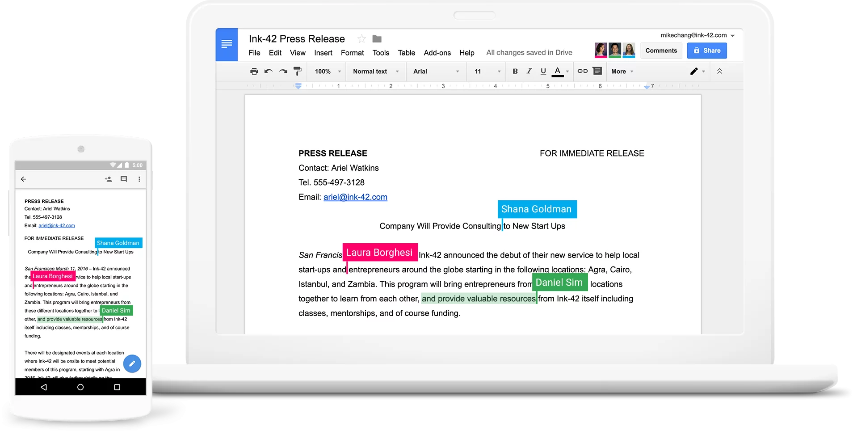The image size is (853, 431).
Task: Click the move-to-folder icon
Action: (x=377, y=39)
